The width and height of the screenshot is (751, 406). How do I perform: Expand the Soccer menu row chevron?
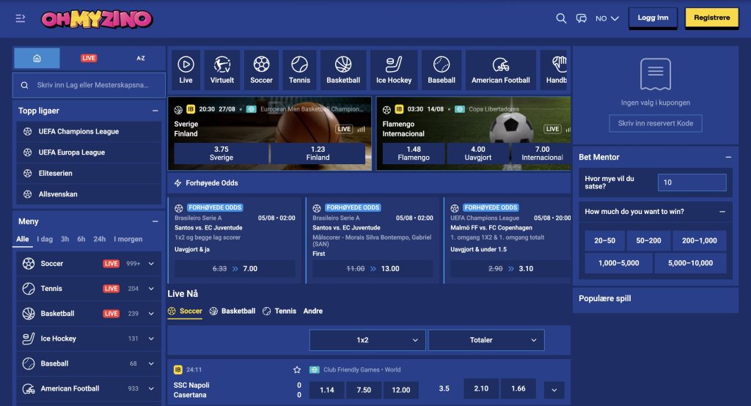(x=151, y=264)
